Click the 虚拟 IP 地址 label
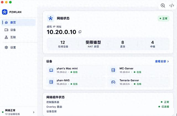177x116 pixels. 54,27
